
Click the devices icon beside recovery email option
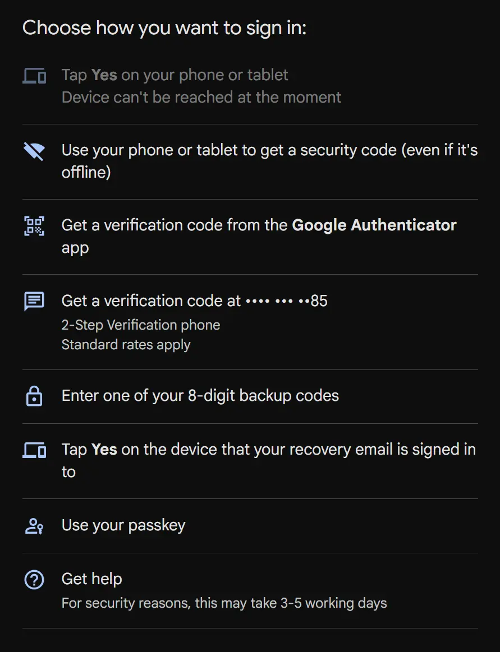34,450
